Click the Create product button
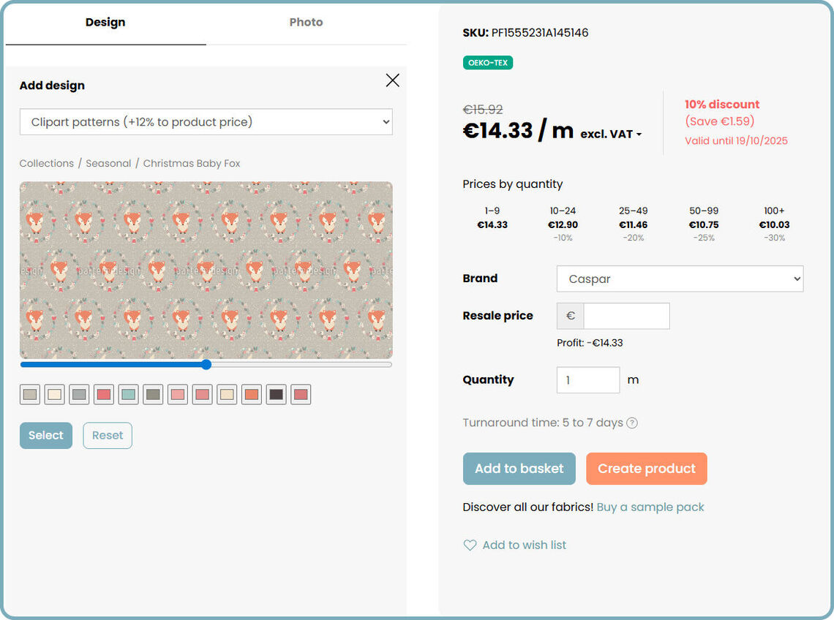 [646, 469]
